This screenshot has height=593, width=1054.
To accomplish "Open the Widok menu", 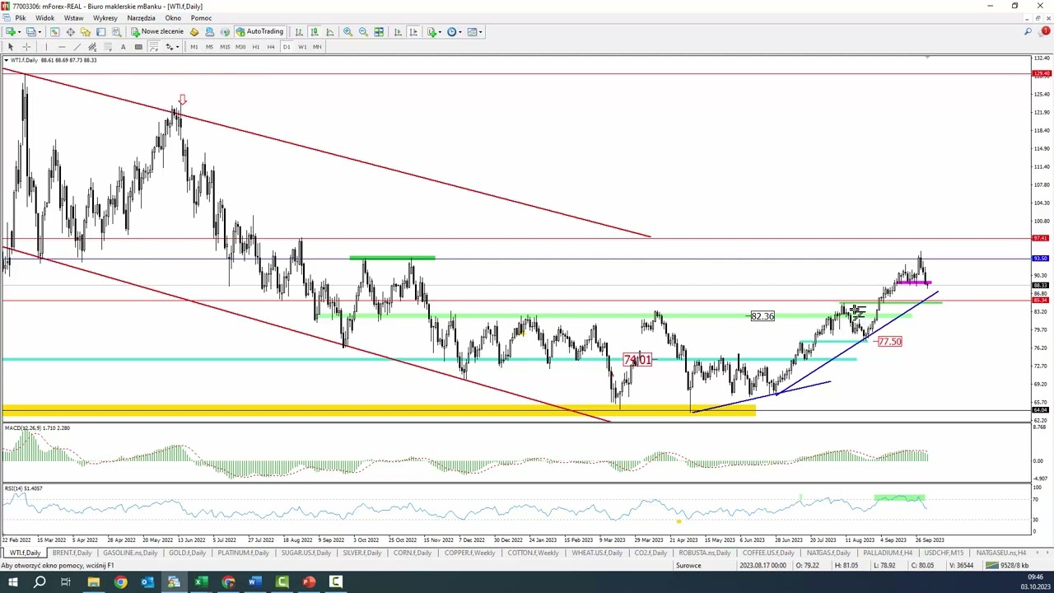I will [x=44, y=18].
